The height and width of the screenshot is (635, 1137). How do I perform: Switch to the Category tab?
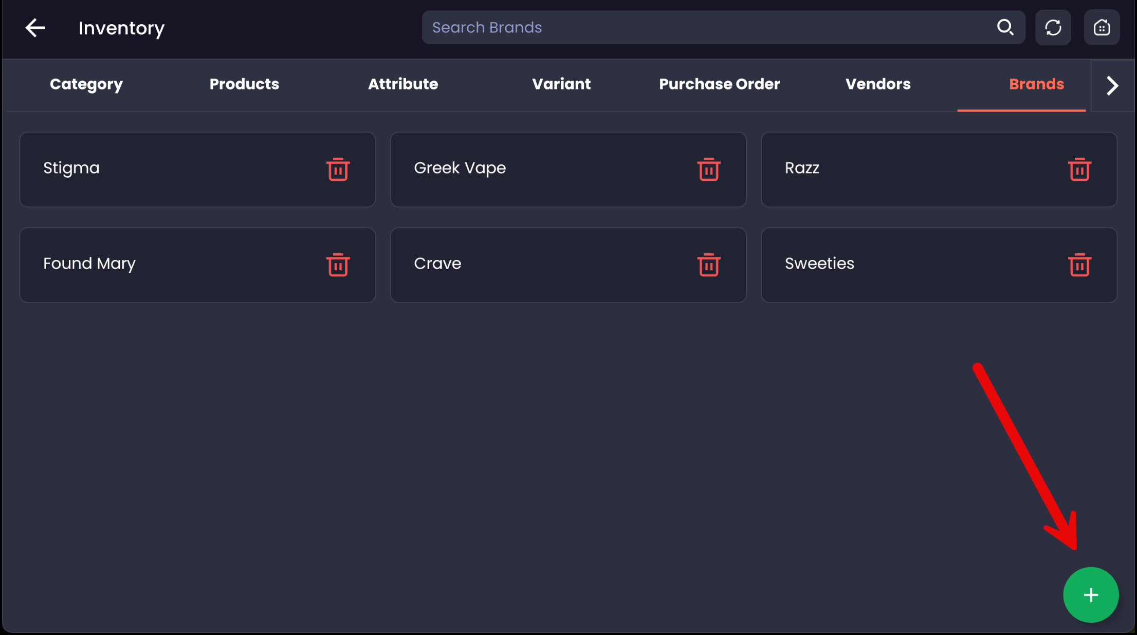click(86, 84)
